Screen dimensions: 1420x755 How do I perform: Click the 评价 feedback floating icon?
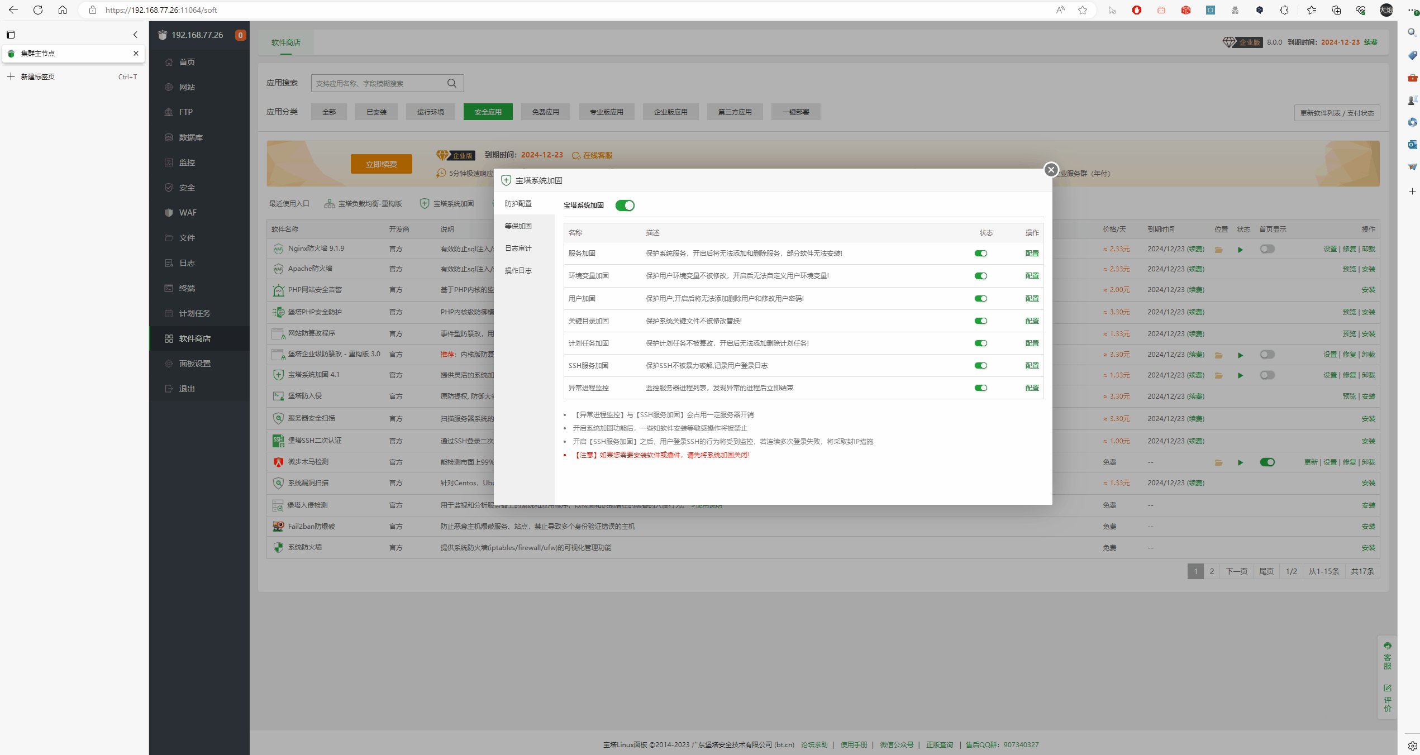pyautogui.click(x=1388, y=698)
